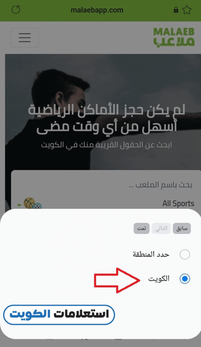Click the red arrow pointing to الكويت
The height and width of the screenshot is (347, 201).
click(x=117, y=280)
